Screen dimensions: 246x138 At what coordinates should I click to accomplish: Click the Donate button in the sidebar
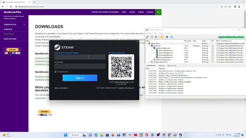12,50
